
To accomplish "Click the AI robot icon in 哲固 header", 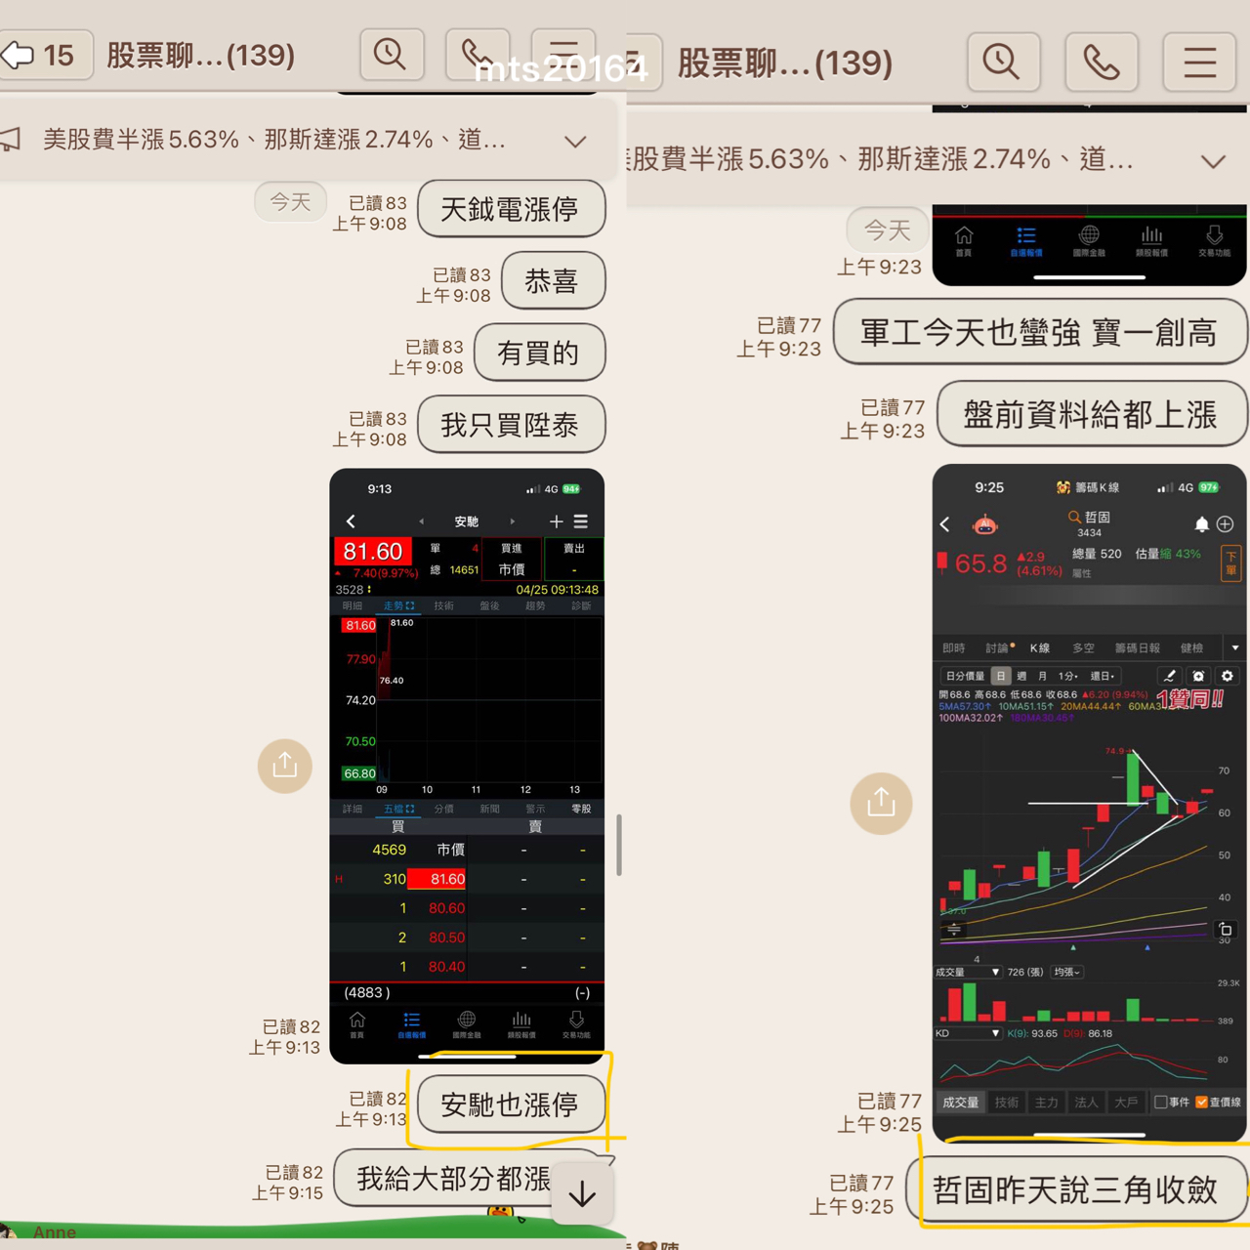I will pos(985,525).
